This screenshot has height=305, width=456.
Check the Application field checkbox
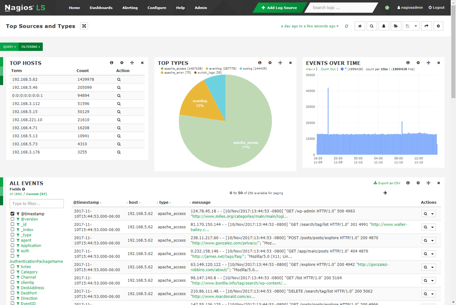pos(13,245)
